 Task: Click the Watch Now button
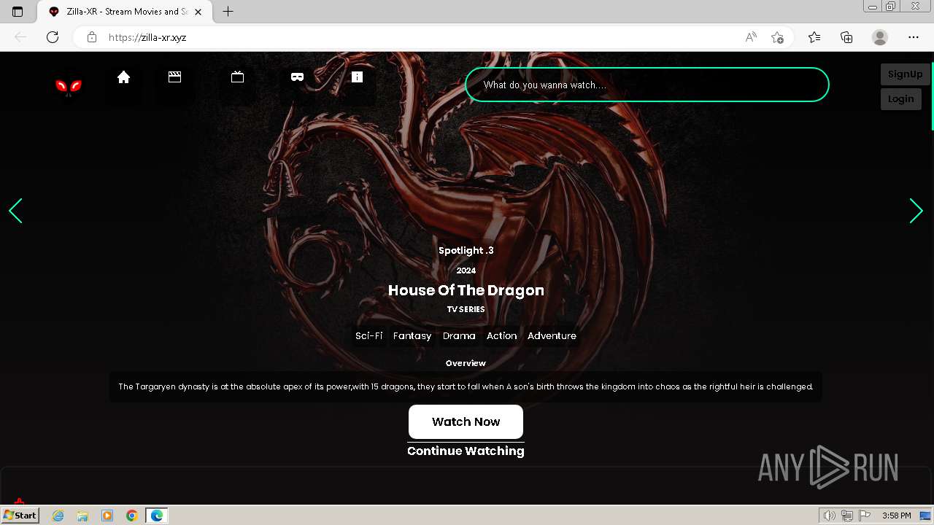[x=466, y=421]
